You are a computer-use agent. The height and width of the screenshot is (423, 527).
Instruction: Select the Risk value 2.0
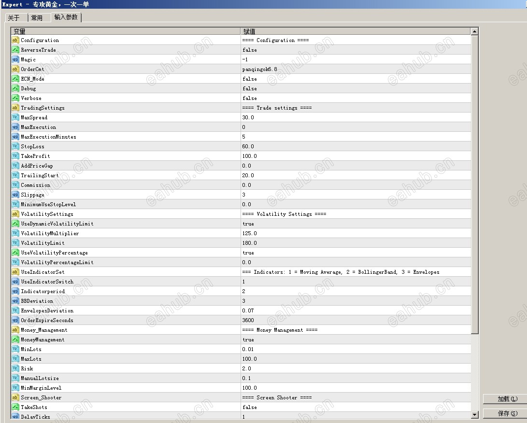point(246,368)
